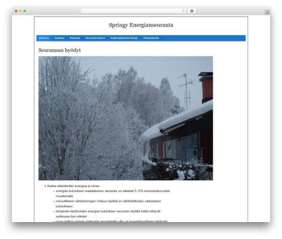Open the Tuotteet menu item
The width and height of the screenshot is (282, 239).
59,38
